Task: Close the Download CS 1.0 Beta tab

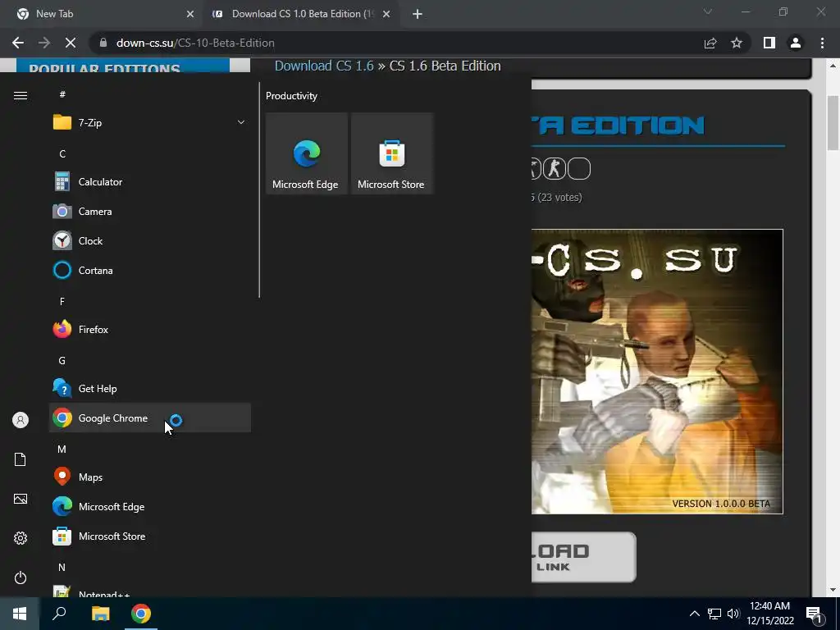Action: [386, 14]
